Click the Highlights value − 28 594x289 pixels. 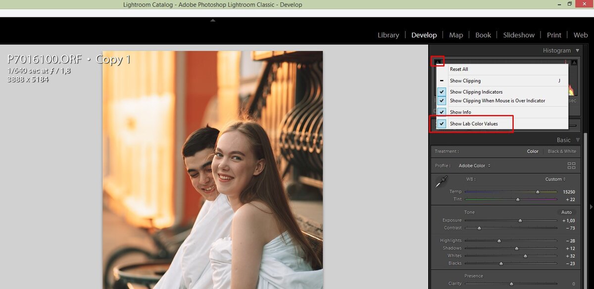[x=570, y=241]
